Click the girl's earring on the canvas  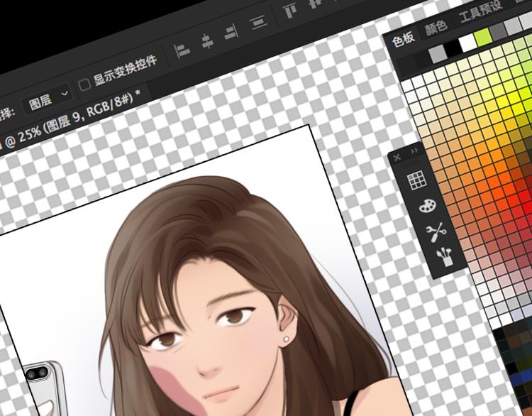click(286, 339)
